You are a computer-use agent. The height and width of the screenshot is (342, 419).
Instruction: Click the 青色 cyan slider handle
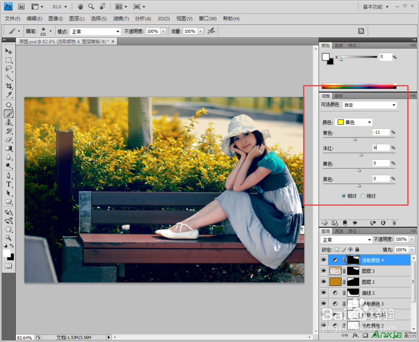[x=355, y=139]
